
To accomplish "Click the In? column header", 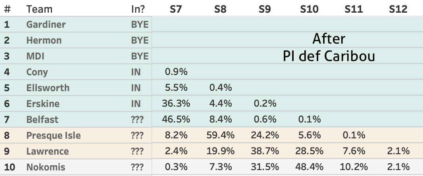I will point(139,9).
